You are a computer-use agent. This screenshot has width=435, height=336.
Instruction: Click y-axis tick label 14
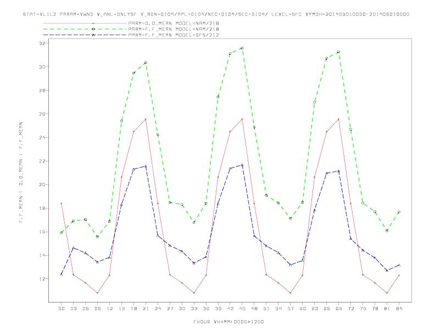click(42, 255)
